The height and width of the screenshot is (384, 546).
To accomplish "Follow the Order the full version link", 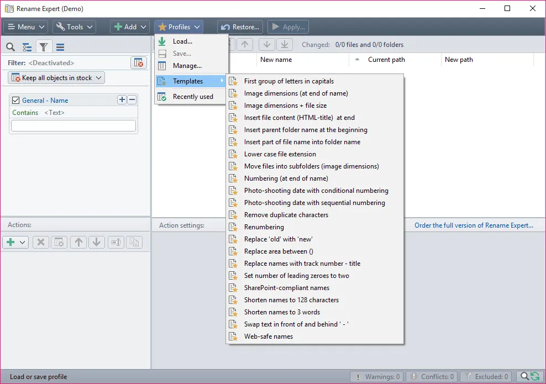I will pyautogui.click(x=474, y=225).
